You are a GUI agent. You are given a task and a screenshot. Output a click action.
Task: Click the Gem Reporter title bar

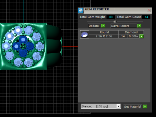[x=115, y=10]
